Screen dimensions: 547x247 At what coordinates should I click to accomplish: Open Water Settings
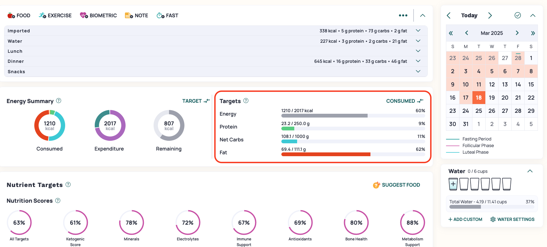click(x=512, y=219)
